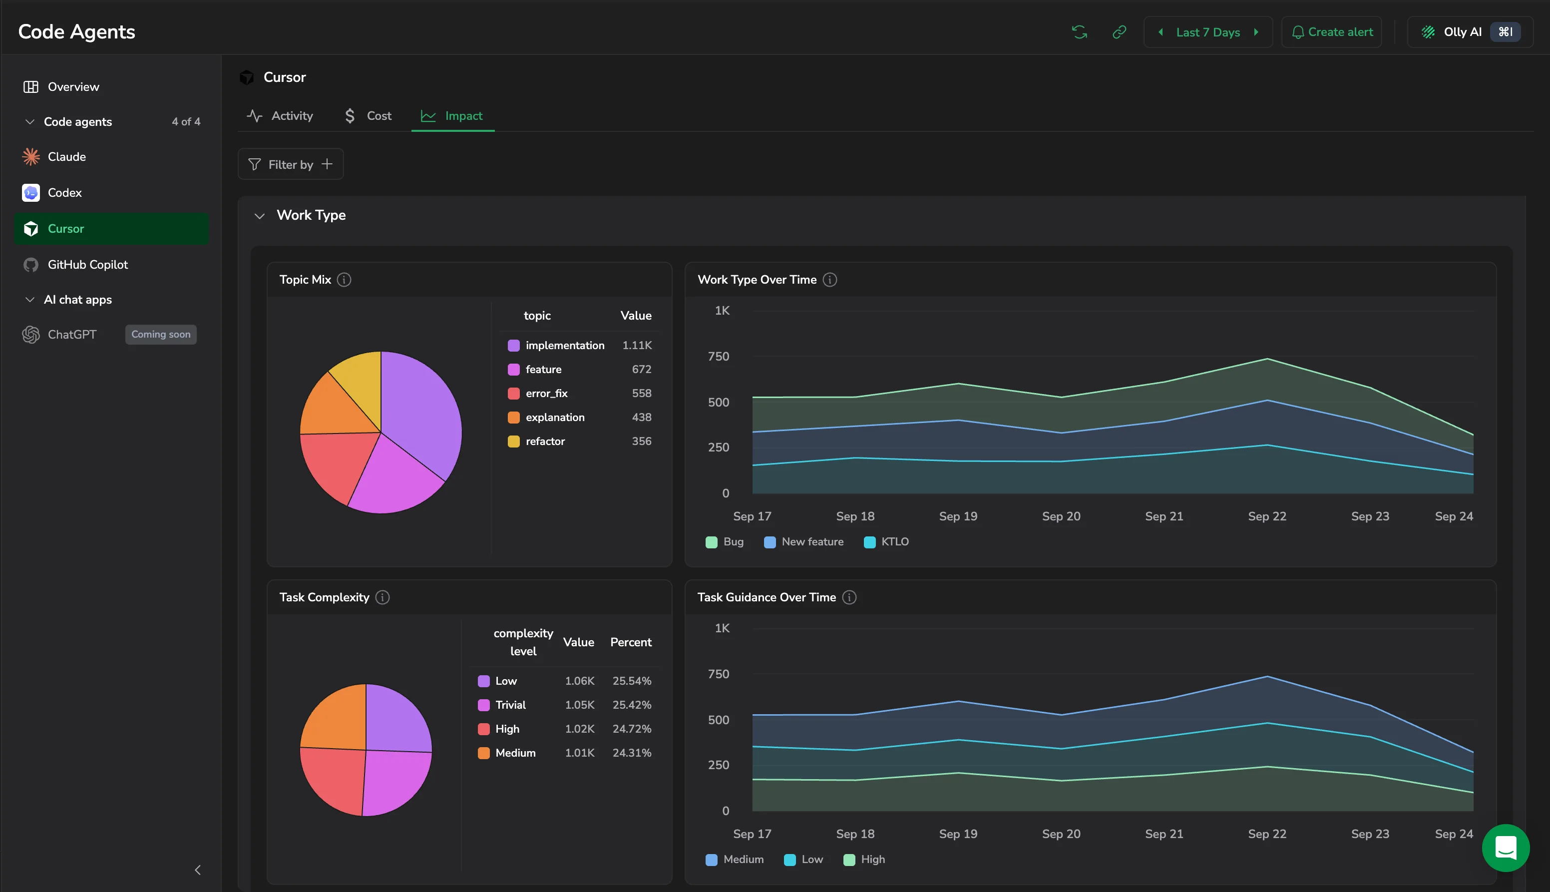Toggle KTLO series in legend
This screenshot has height=892, width=1550.
[x=886, y=541]
